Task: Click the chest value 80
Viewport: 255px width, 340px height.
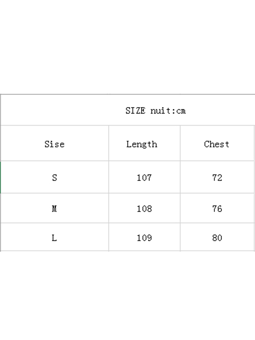Action: click(217, 238)
